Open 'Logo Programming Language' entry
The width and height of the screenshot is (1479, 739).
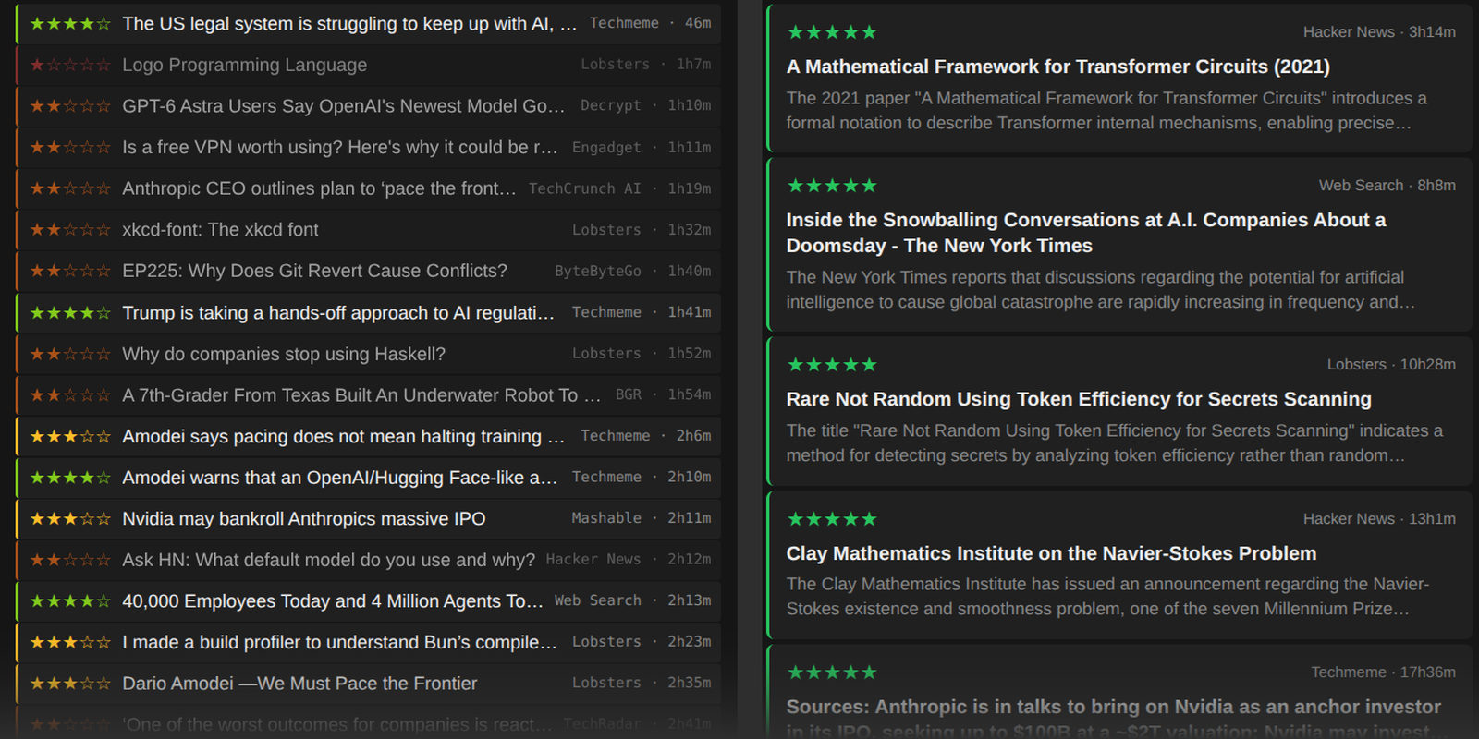pos(244,65)
